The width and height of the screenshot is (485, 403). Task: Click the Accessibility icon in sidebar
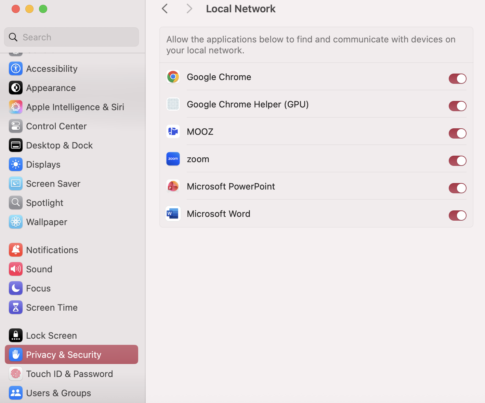[x=16, y=69]
